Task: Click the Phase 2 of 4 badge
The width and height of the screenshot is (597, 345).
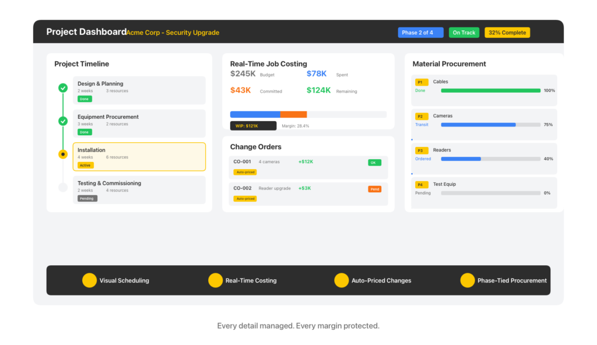Action: 420,33
